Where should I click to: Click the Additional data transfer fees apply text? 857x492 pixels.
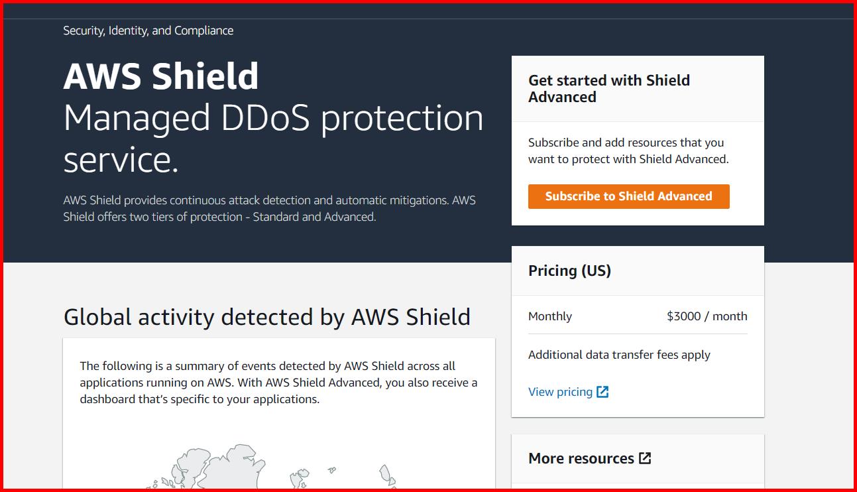(x=619, y=355)
